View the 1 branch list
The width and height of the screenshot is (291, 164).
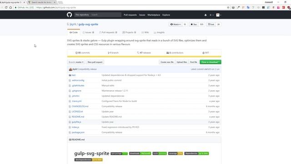[113, 53]
